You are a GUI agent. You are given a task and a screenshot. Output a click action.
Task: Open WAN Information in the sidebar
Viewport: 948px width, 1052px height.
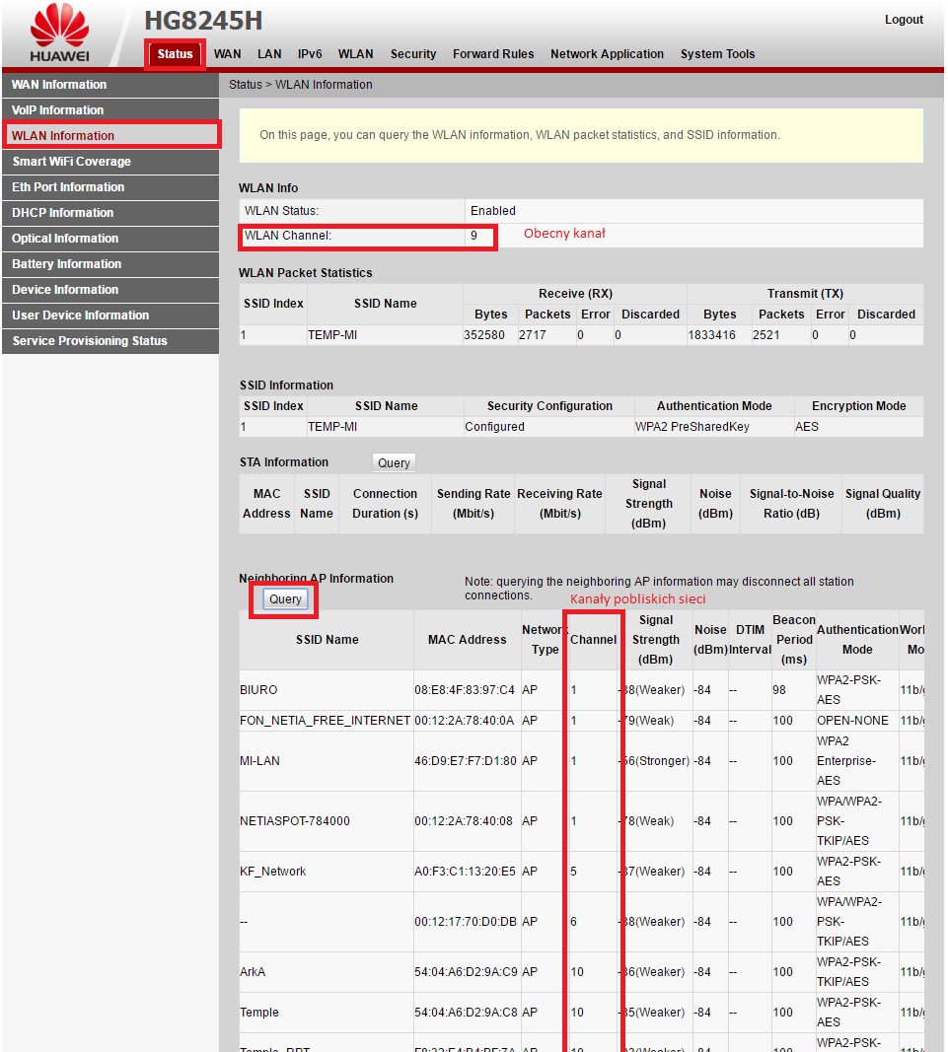click(110, 85)
